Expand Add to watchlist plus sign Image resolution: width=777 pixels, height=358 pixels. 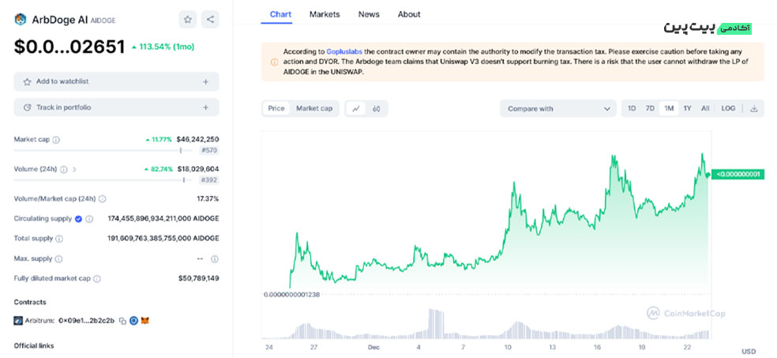point(205,81)
